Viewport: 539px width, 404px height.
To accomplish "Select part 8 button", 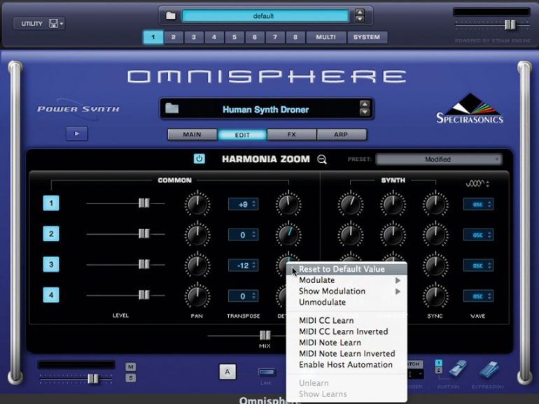I will click(295, 37).
